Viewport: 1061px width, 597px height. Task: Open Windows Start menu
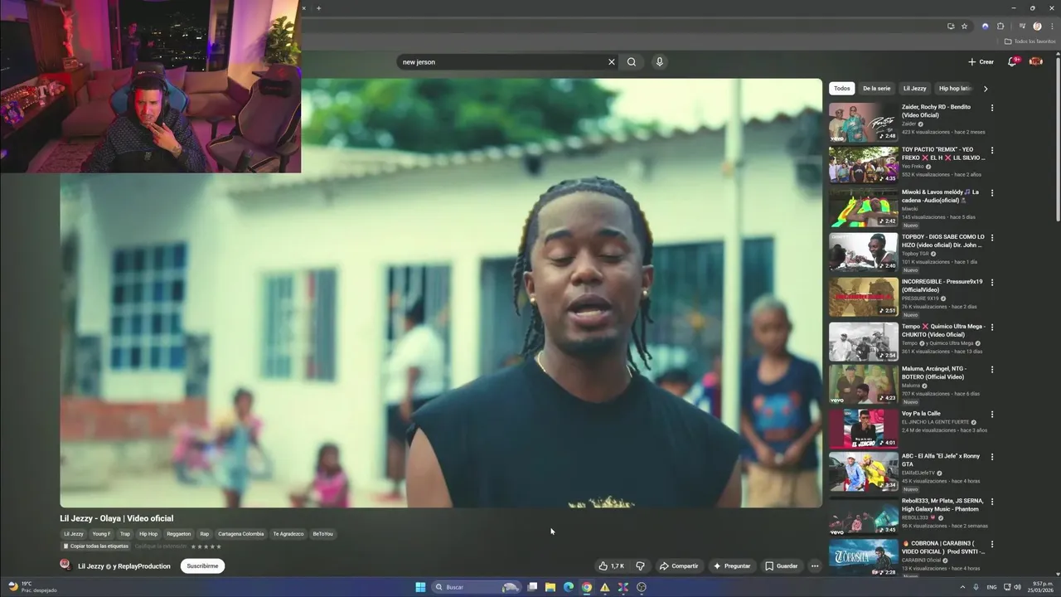(x=420, y=587)
